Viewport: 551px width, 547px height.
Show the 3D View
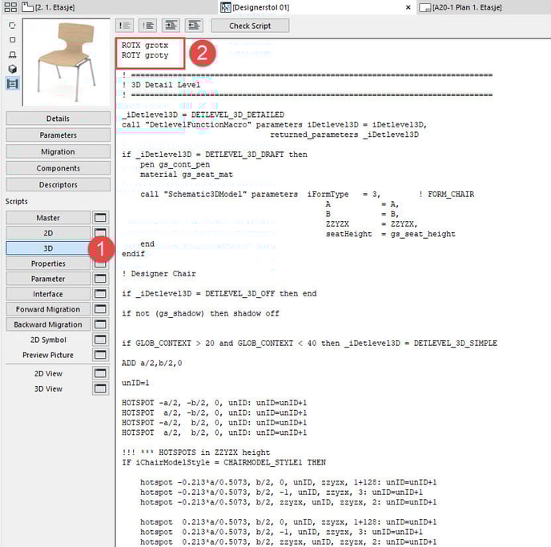pos(48,389)
